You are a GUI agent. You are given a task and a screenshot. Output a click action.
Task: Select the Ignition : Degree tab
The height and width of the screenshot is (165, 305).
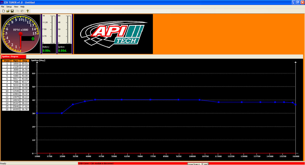tap(13, 56)
